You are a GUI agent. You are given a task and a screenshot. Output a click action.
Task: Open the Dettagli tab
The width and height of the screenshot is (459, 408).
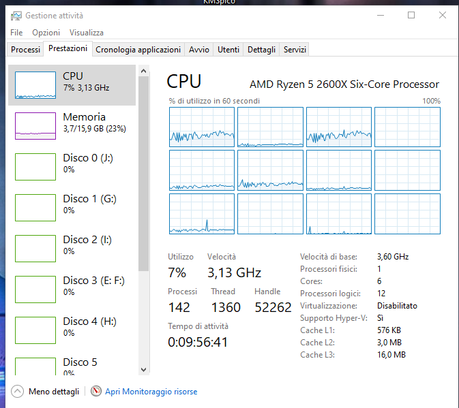261,50
